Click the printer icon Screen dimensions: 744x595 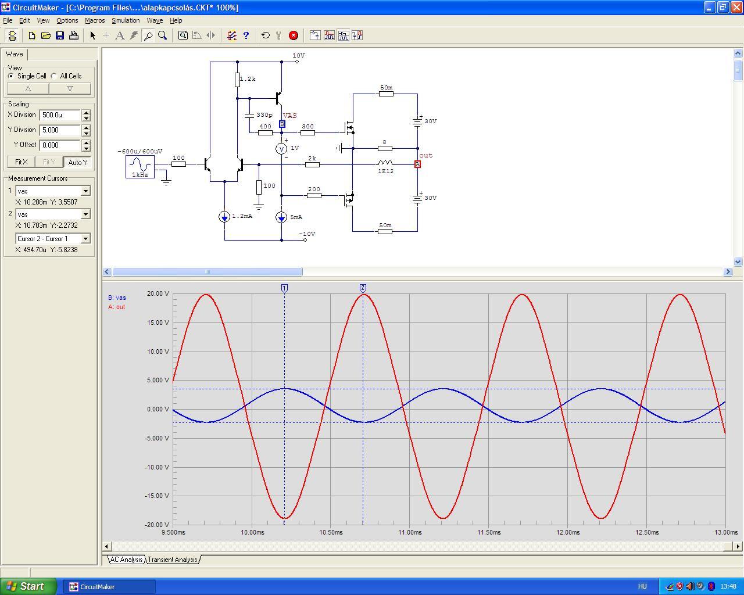tap(74, 35)
